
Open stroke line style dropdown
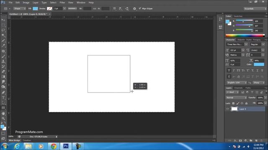coord(72,8)
